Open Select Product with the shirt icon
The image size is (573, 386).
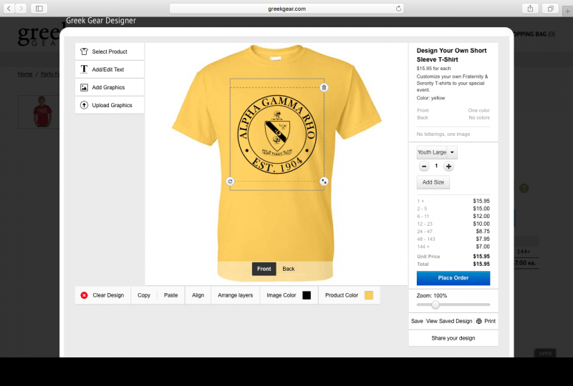(84, 51)
